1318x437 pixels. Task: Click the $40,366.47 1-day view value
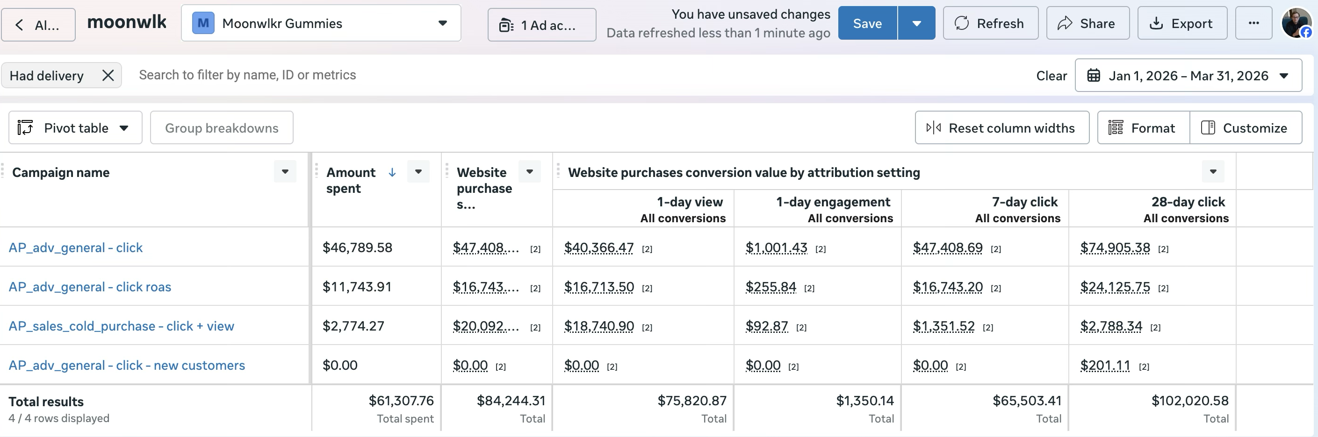tap(598, 248)
